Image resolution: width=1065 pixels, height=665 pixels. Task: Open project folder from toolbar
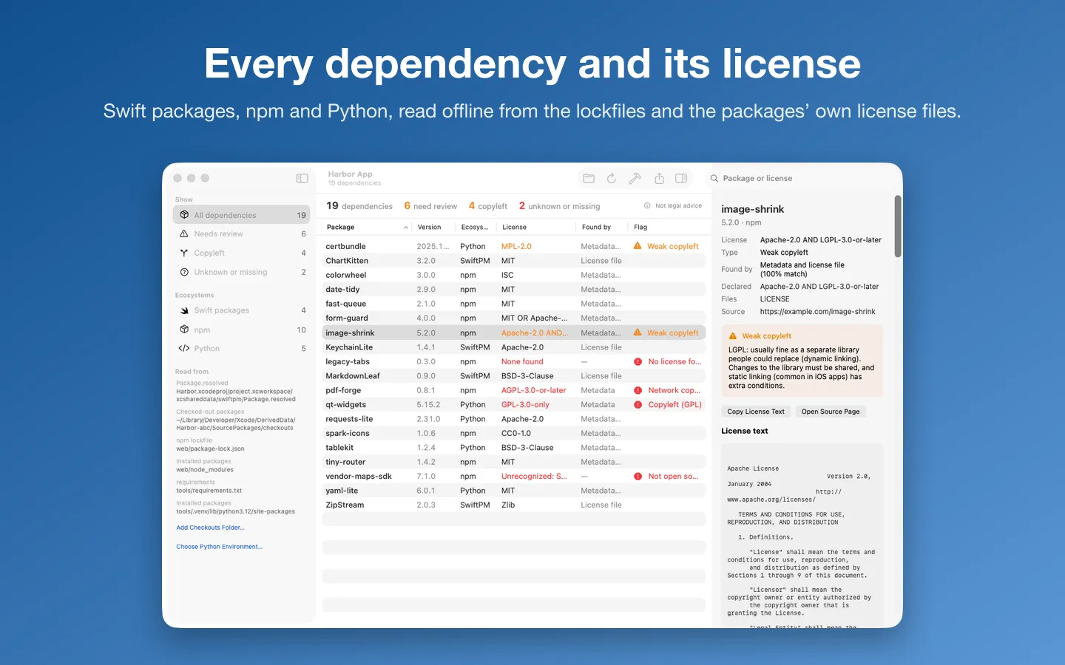click(589, 178)
